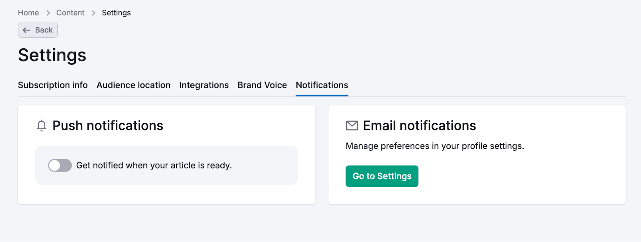Go to Home via the breadcrumb
The image size is (641, 242).
click(x=28, y=13)
